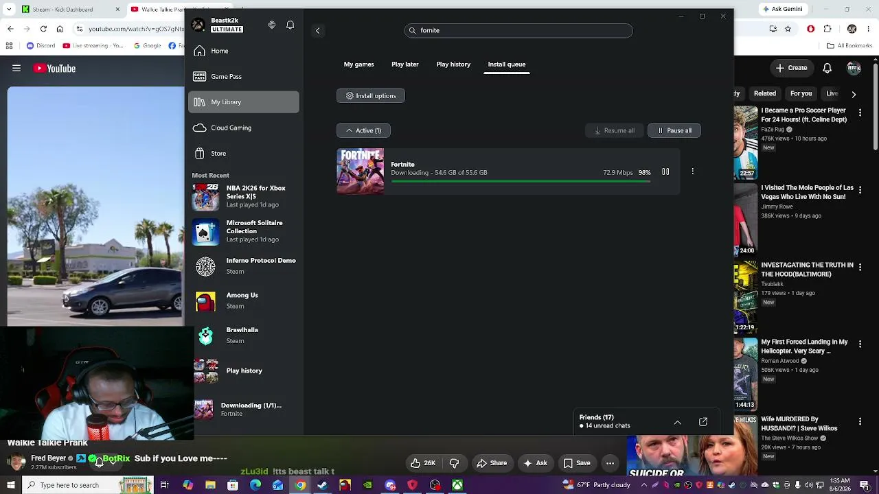Select the For you chip on YouTube
Image resolution: width=879 pixels, height=494 pixels.
point(801,93)
